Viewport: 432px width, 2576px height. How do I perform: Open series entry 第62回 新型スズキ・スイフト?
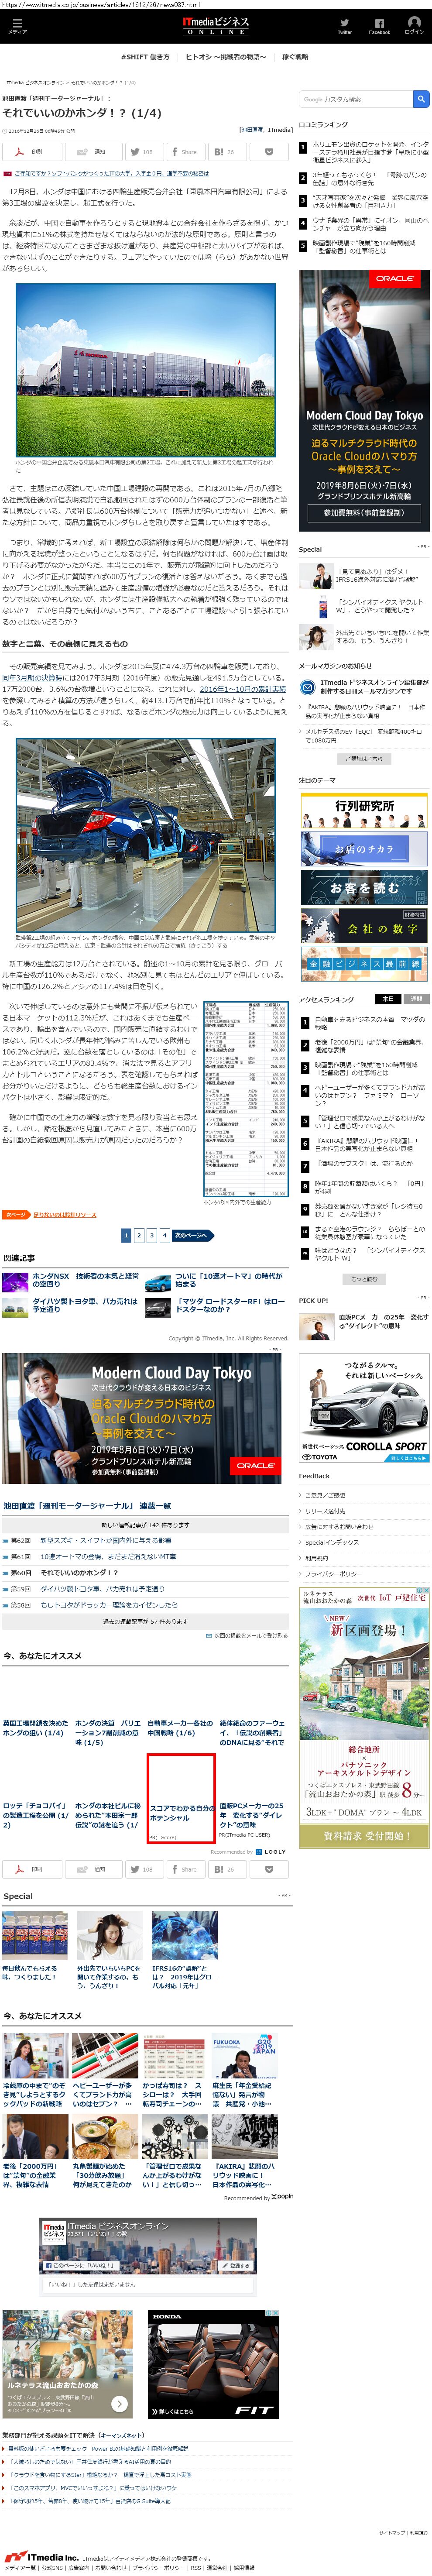click(105, 1541)
